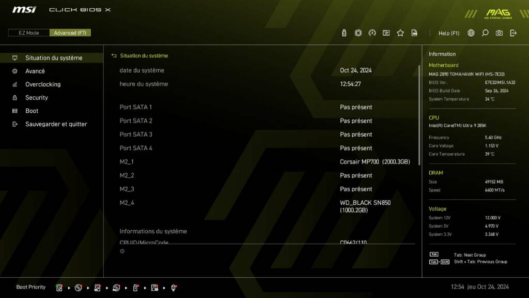Click the document icon next to the star

coord(414,33)
